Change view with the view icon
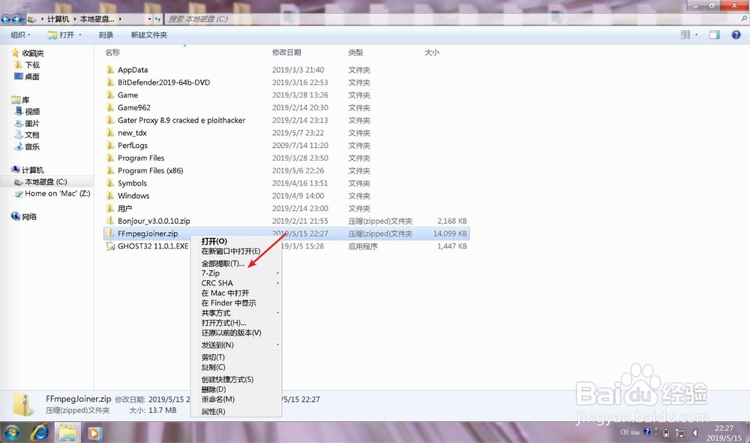The width and height of the screenshot is (750, 443). tap(685, 35)
